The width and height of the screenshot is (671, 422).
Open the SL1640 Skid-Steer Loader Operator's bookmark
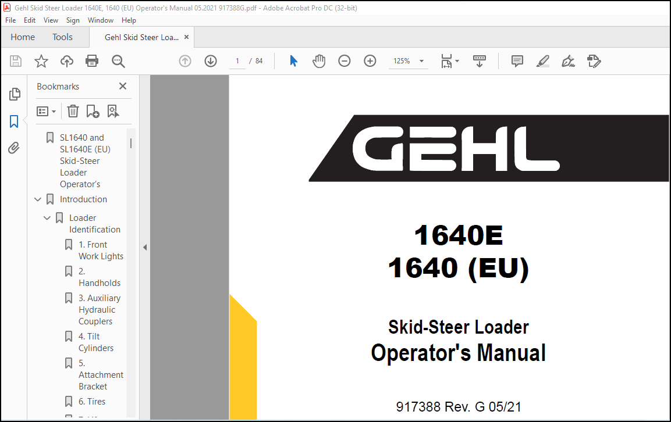click(x=85, y=161)
